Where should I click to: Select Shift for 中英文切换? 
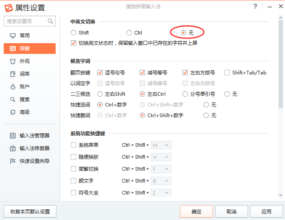[x=73, y=32]
